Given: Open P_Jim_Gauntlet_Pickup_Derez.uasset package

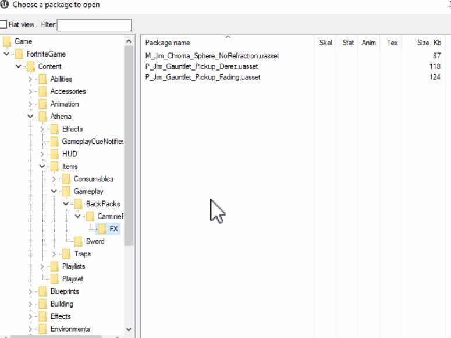Looking at the screenshot, I should (201, 66).
